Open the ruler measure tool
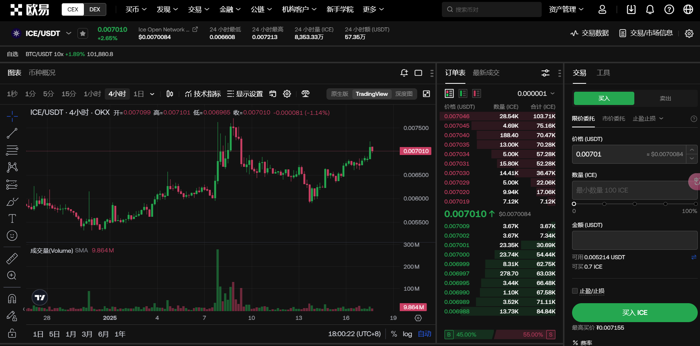Screen dimensions: 700x346 (x=12, y=258)
